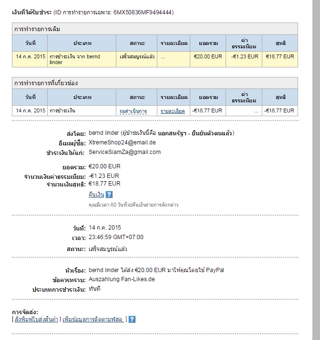This screenshot has height=340, width=320.
Task: Click the recipient email ServiceSiamZa@gmail.com
Action: point(125,152)
